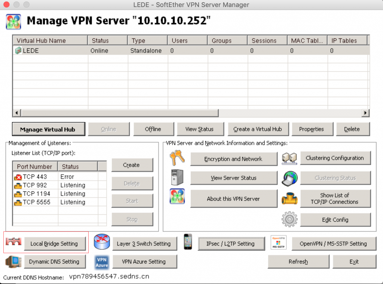Click the IP Tables column header
383x284 pixels.
(x=347, y=40)
